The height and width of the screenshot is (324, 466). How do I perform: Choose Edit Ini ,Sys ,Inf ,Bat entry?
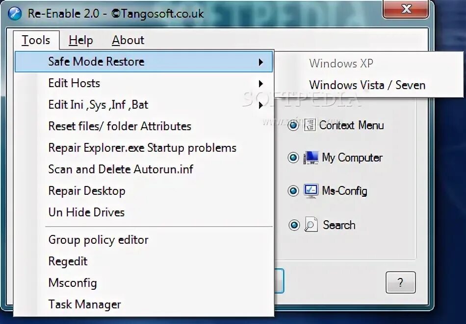click(144, 105)
